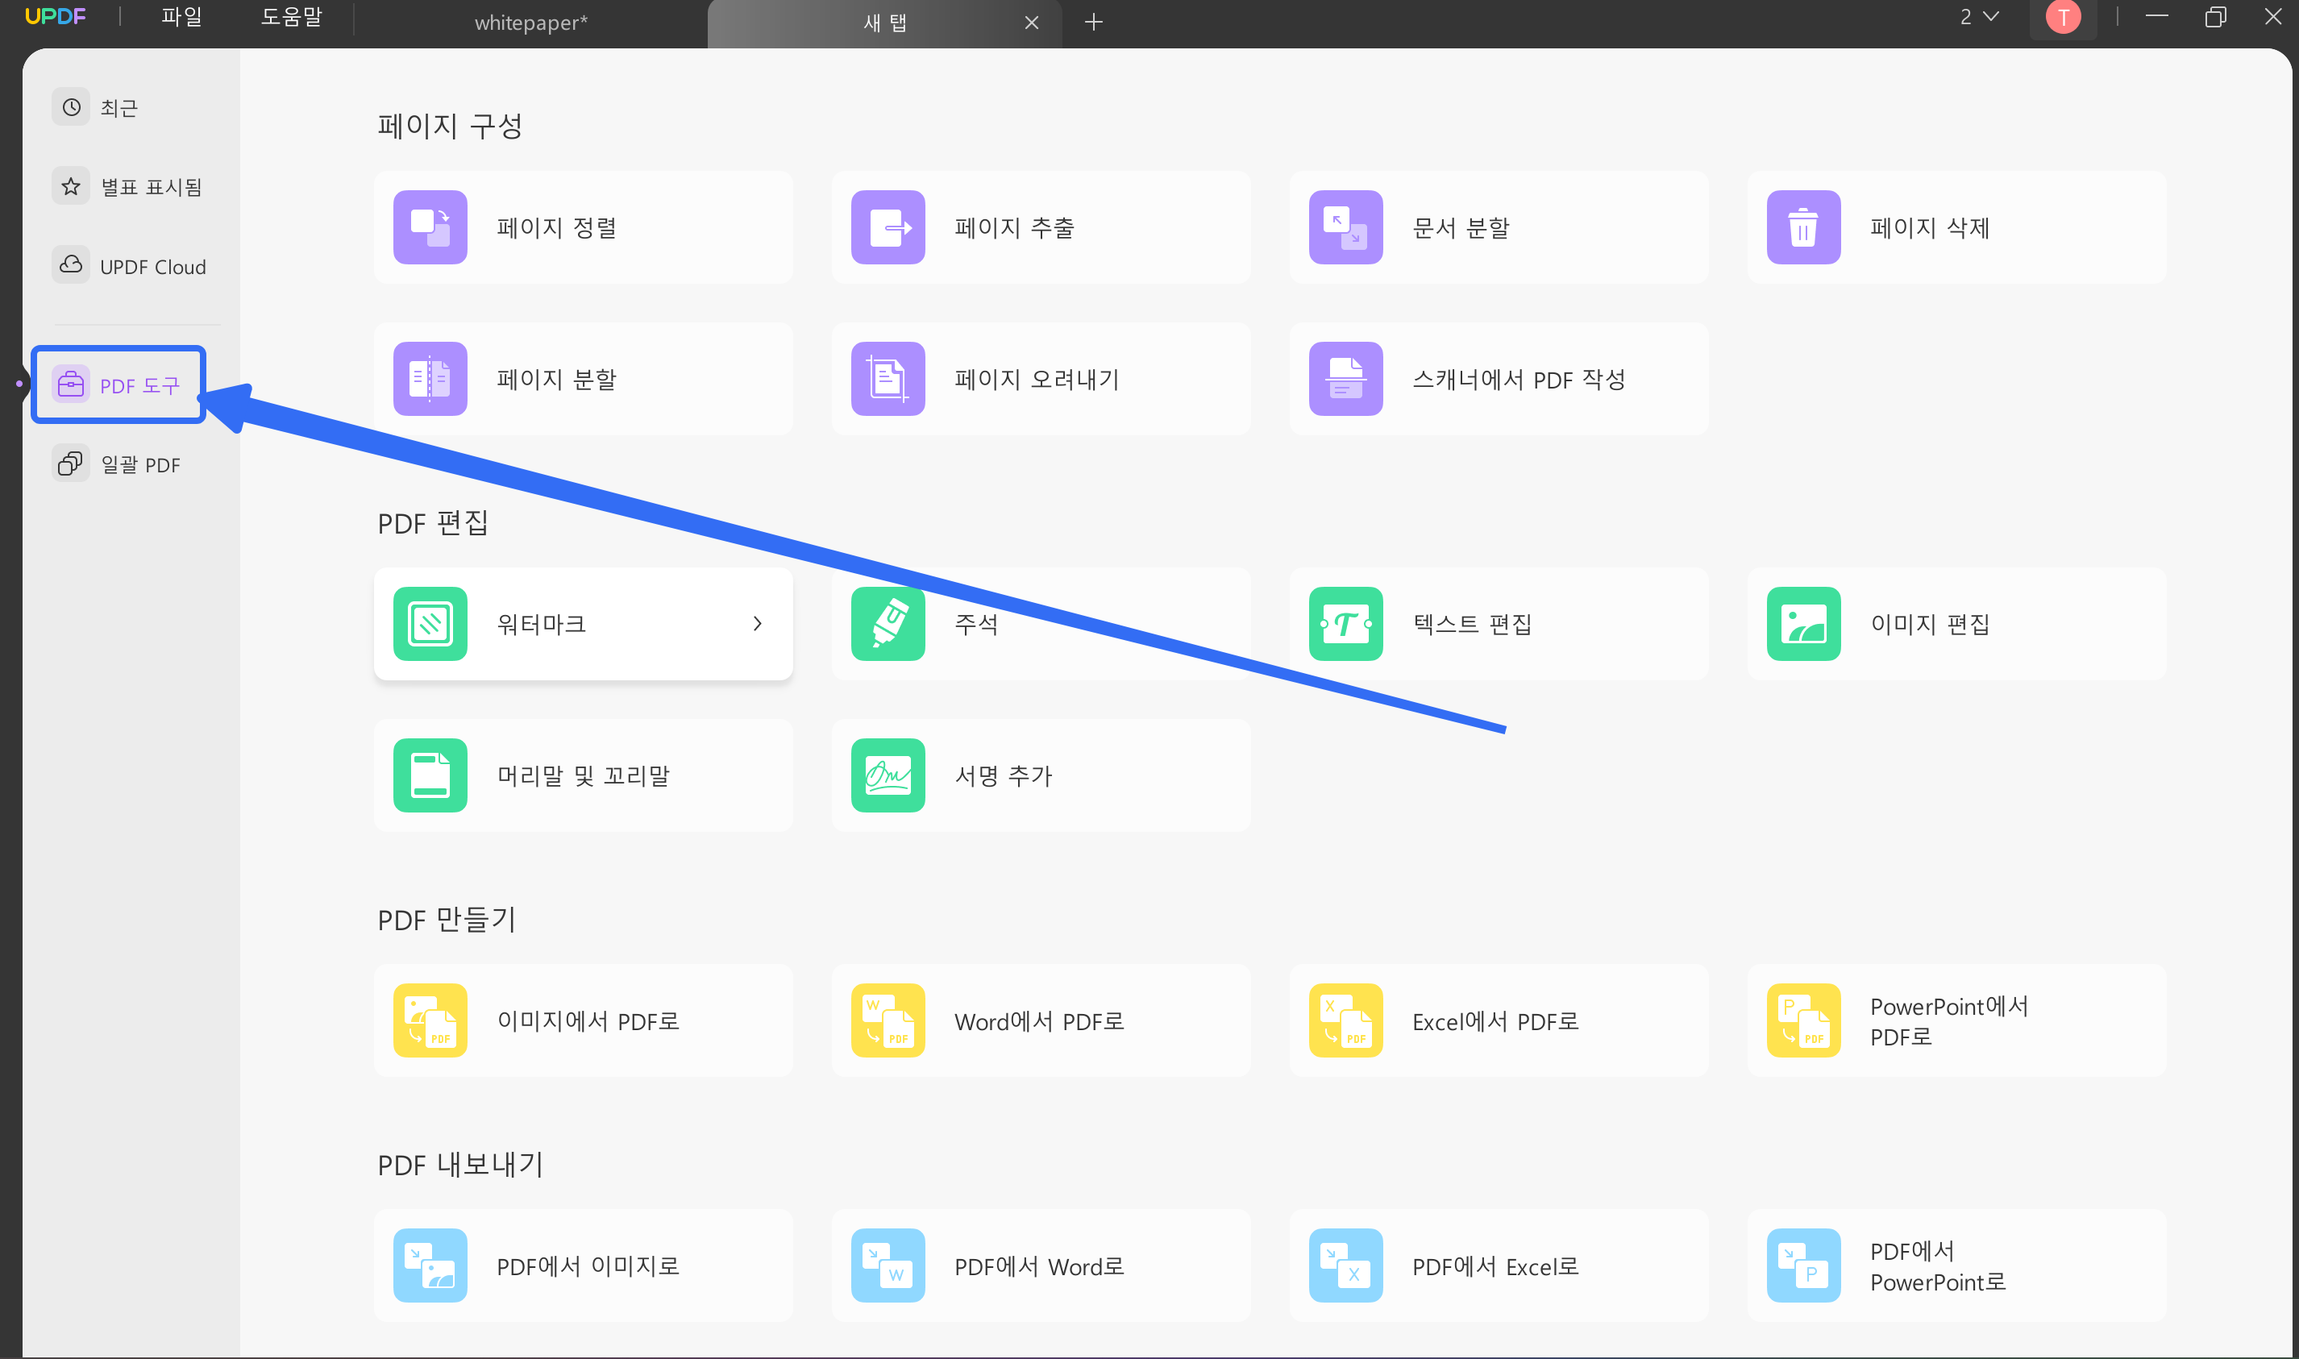Open Image to PDF (이미지에서 PDF로) icon
This screenshot has height=1359, width=2299.
tap(430, 1020)
